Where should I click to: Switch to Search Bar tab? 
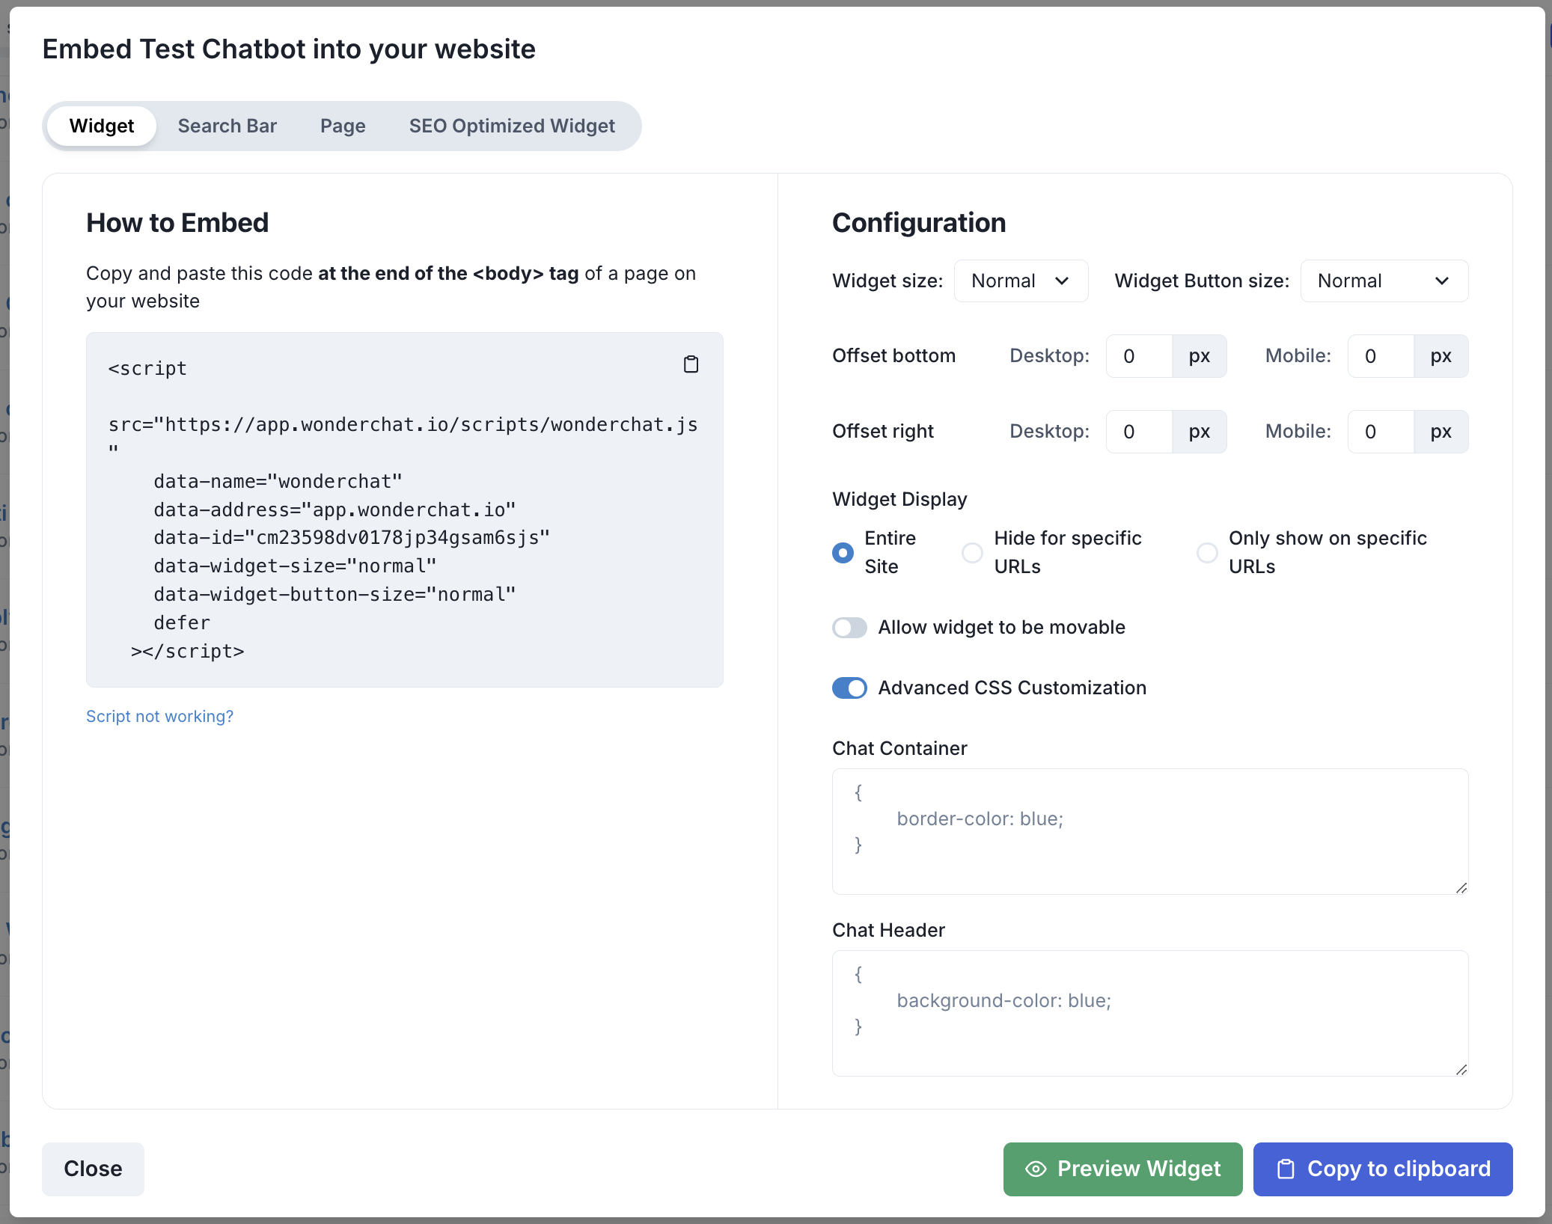227,126
